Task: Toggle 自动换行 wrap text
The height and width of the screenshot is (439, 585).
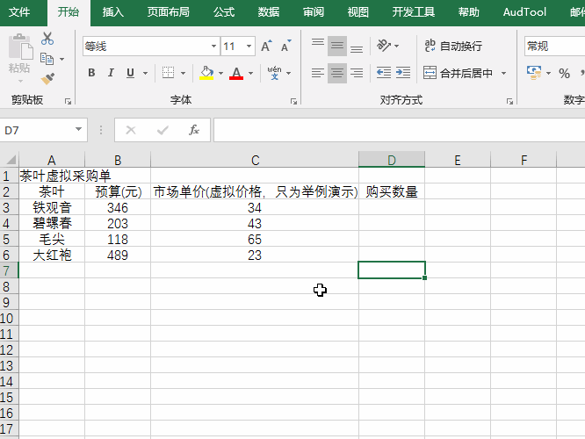Action: point(453,46)
